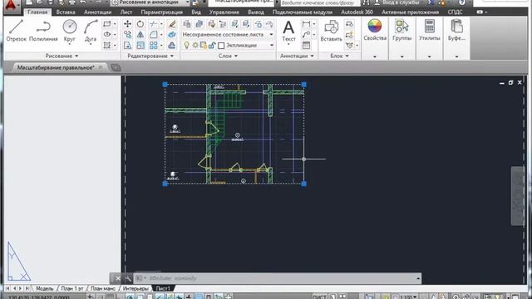Viewport: 532px width, 299px height.
Task: Open the Интерьеры layout tab
Action: pyautogui.click(x=135, y=288)
